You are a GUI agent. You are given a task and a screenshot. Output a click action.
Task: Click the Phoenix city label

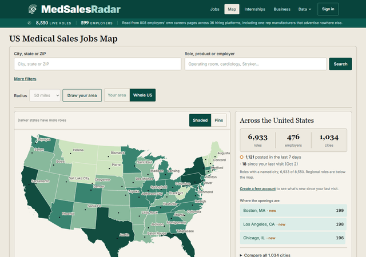click(x=68, y=214)
